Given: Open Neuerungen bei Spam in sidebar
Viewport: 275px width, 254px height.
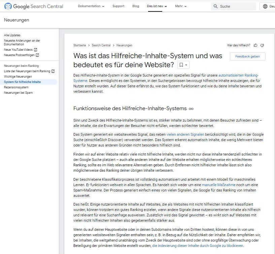Looking at the screenshot, I should click(x=18, y=93).
